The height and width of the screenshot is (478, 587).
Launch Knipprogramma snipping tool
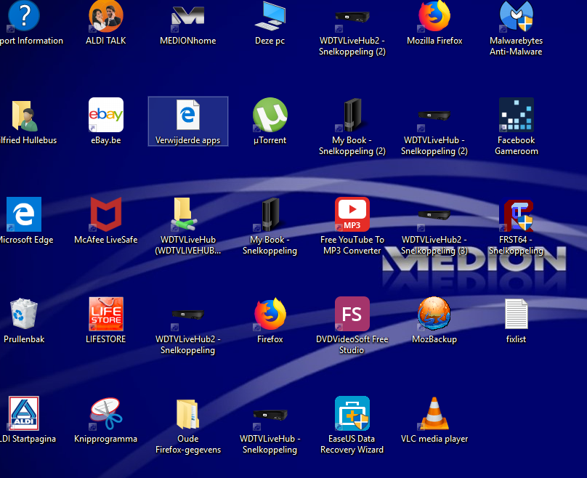(x=106, y=413)
